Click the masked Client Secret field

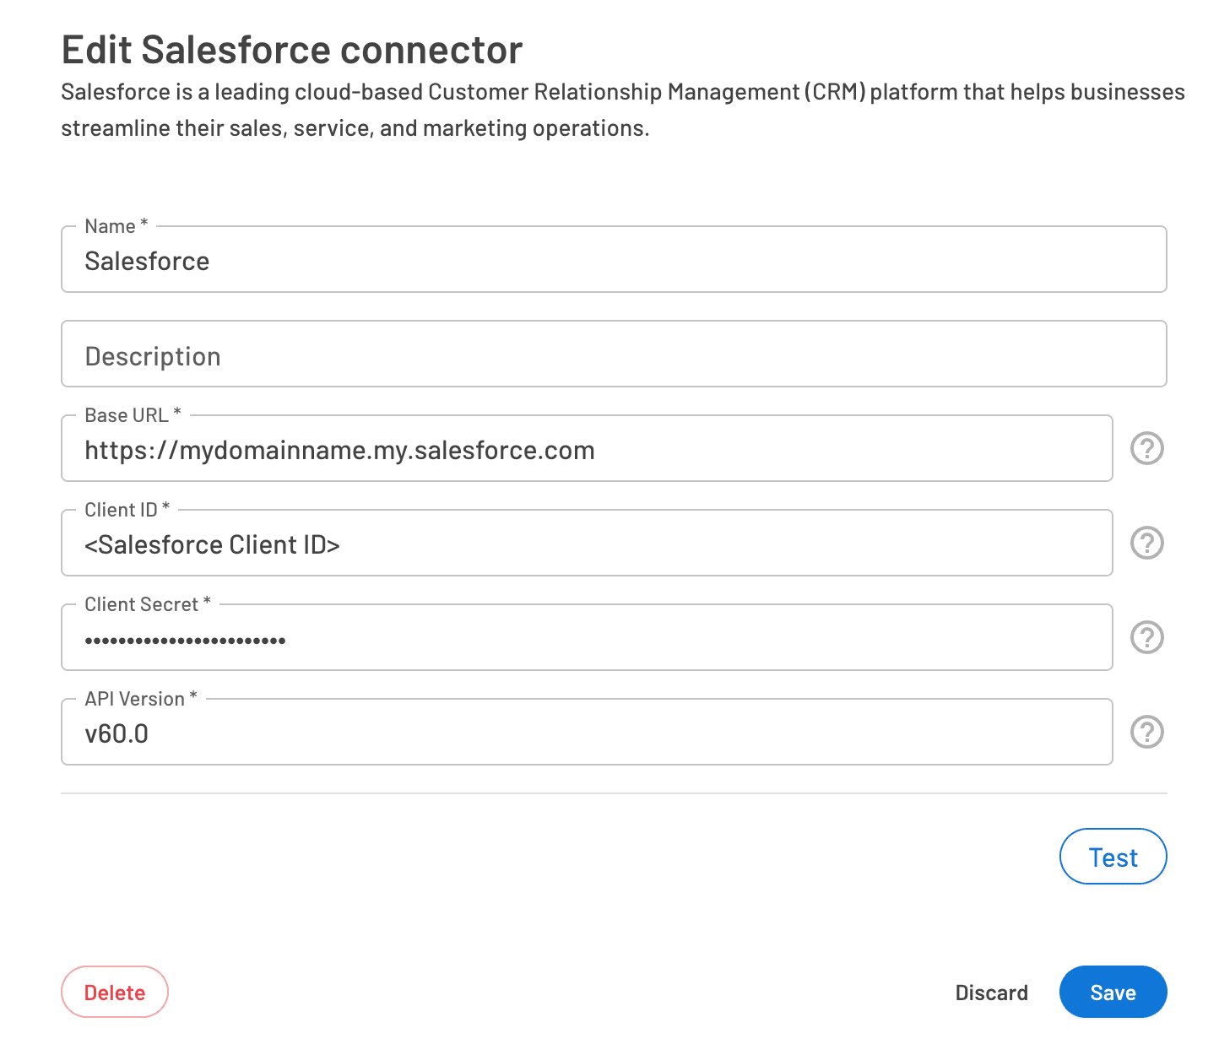(x=586, y=639)
